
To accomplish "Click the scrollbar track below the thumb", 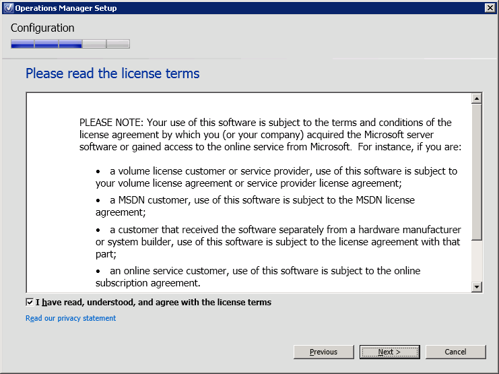I will [x=477, y=261].
